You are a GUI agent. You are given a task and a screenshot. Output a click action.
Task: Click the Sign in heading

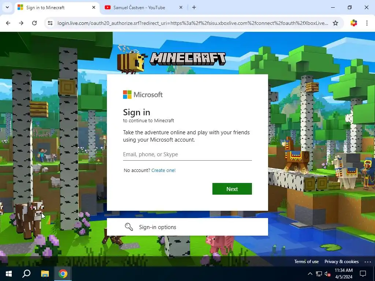click(137, 112)
